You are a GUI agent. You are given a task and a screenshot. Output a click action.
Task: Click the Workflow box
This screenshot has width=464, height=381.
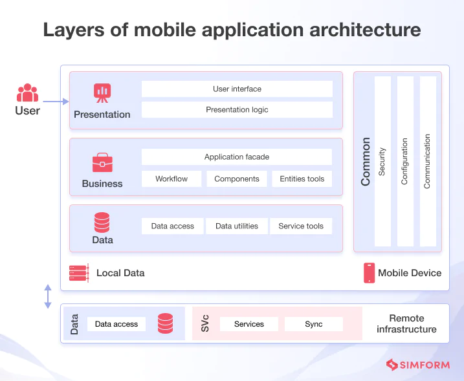click(171, 179)
